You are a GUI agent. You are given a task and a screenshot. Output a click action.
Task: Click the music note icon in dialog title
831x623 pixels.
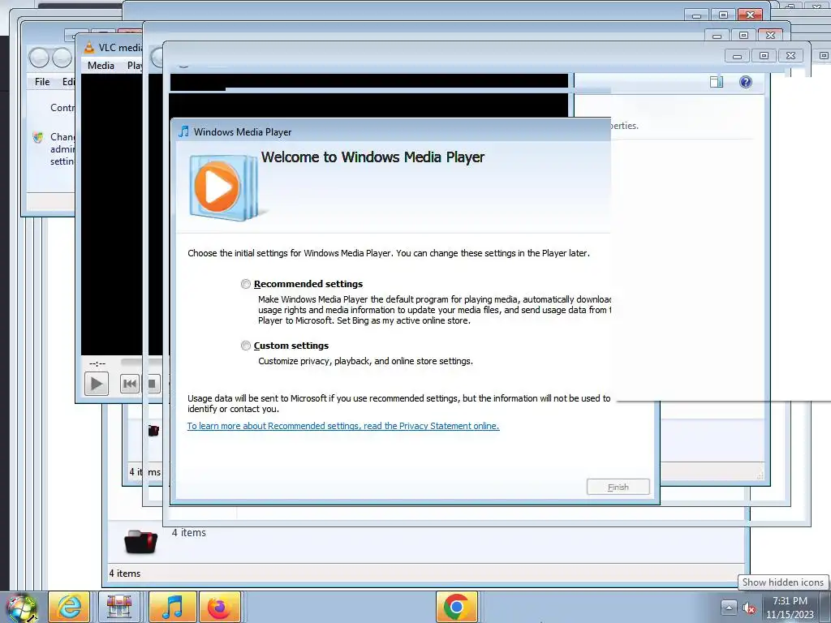coord(184,131)
